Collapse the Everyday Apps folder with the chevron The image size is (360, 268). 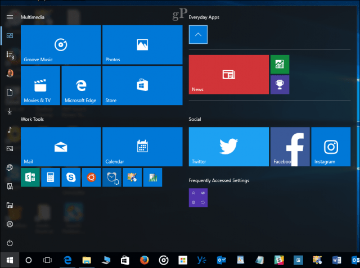coord(198,35)
